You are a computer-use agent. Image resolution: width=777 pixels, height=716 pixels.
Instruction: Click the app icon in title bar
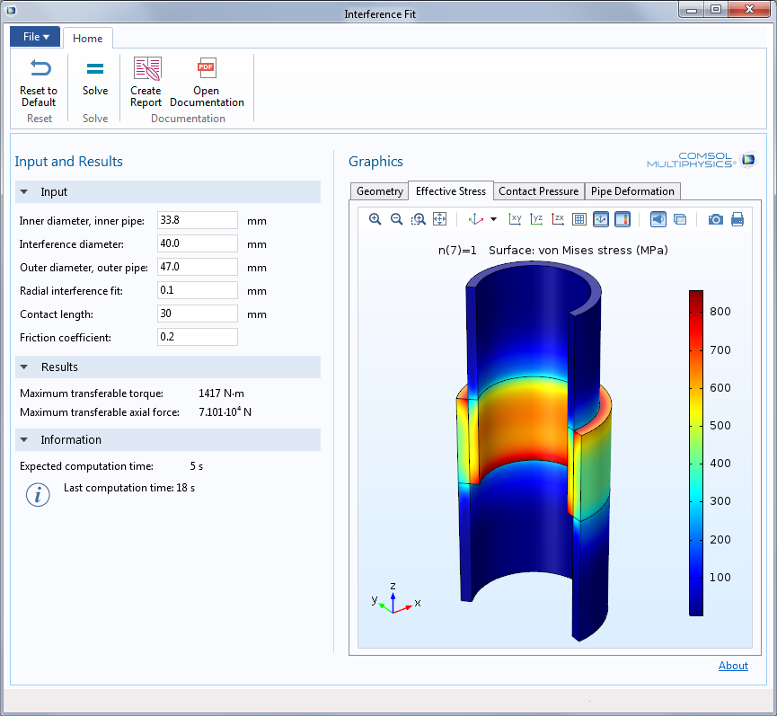(x=11, y=10)
